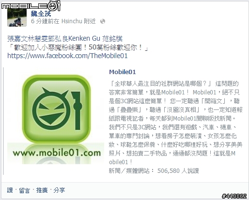
Task: Open the facebook.com/TheMobile01 URL link
Action: [67, 56]
